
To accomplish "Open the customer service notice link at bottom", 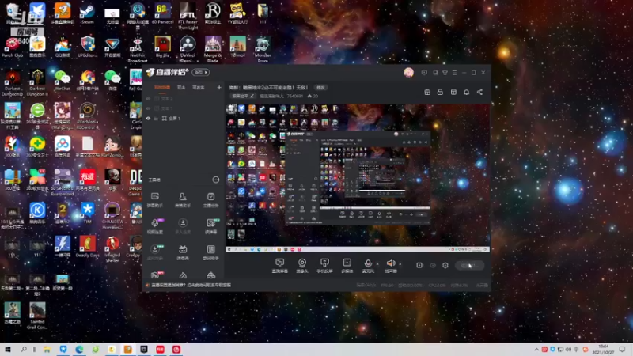I will coord(191,285).
